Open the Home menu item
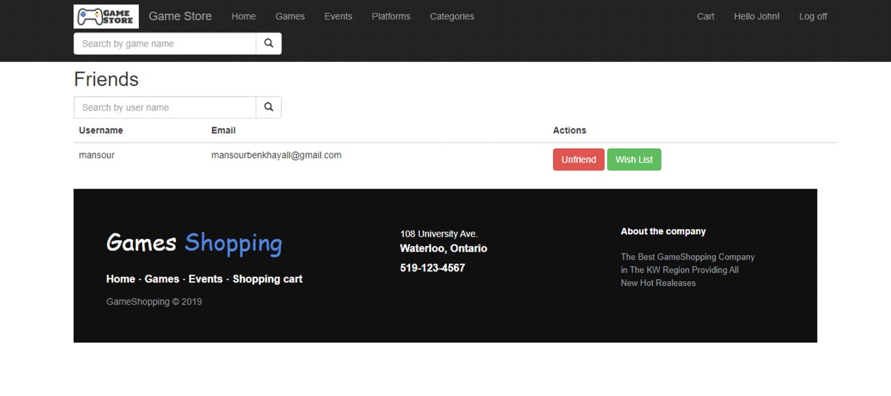 [x=243, y=16]
